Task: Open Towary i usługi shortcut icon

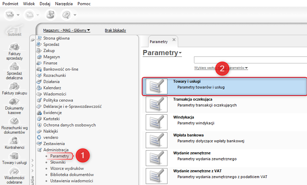Action: tap(14, 156)
